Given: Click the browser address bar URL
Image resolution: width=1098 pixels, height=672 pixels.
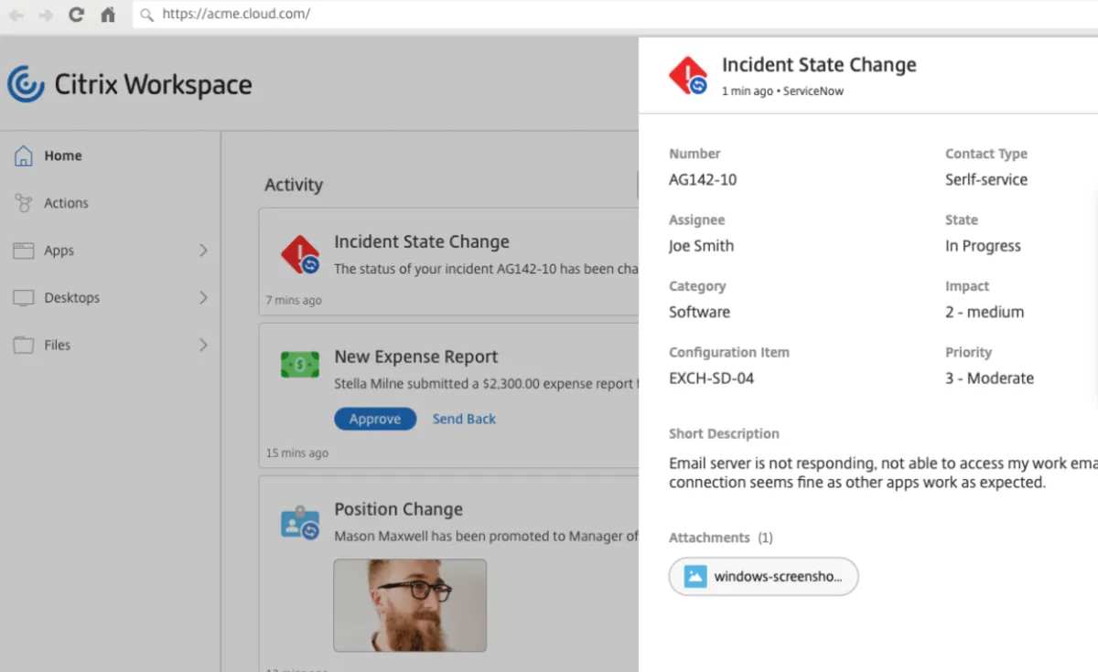Looking at the screenshot, I should pos(236,15).
